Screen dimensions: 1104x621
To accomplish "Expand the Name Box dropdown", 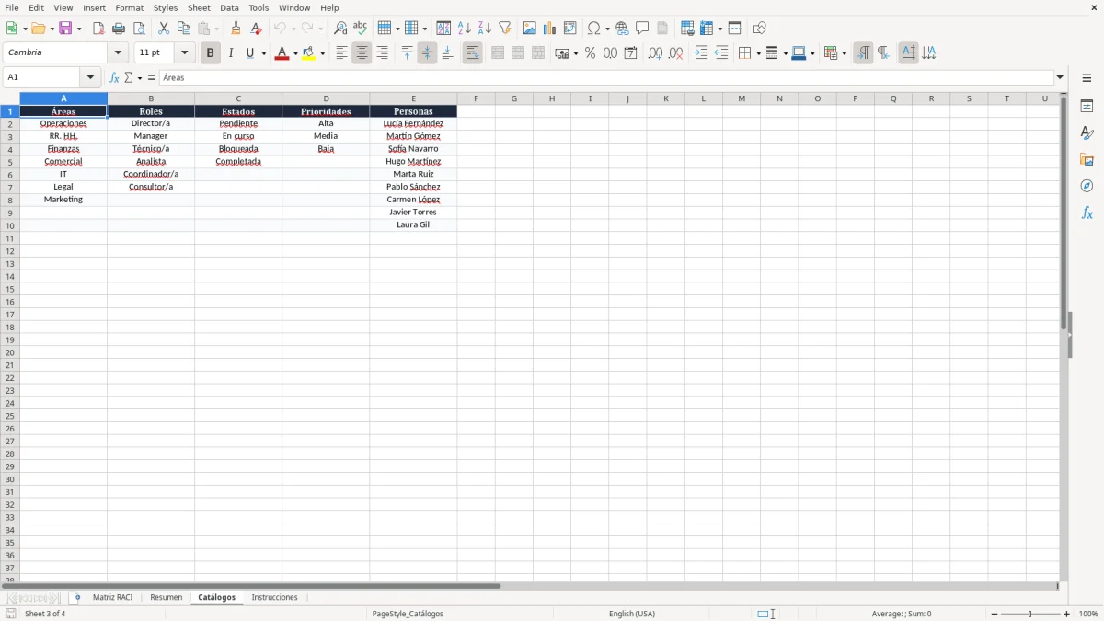I will (90, 77).
